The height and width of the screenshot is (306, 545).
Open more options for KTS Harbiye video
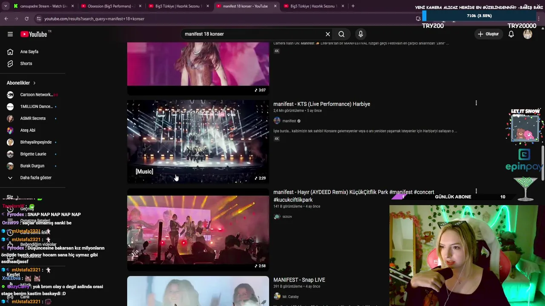pyautogui.click(x=476, y=103)
